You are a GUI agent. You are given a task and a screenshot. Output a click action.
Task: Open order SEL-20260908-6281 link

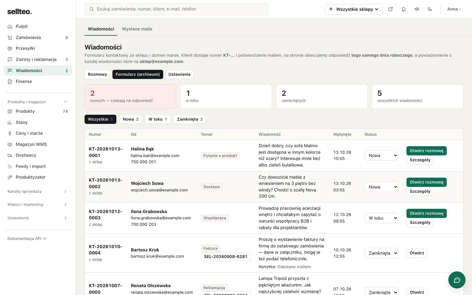pyautogui.click(x=226, y=257)
